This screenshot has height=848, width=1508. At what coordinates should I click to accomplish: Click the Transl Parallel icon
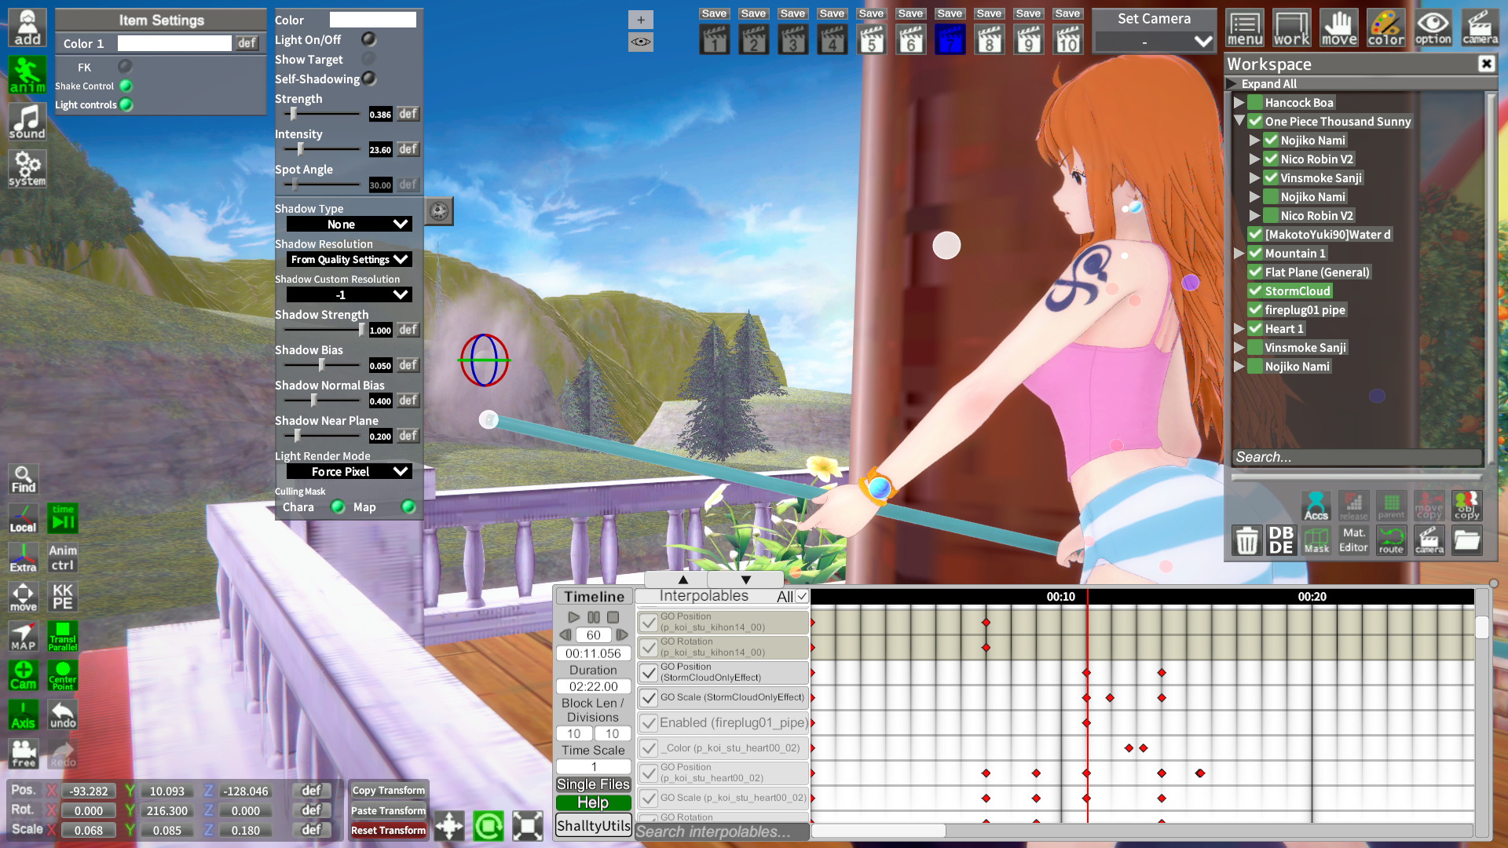[63, 636]
